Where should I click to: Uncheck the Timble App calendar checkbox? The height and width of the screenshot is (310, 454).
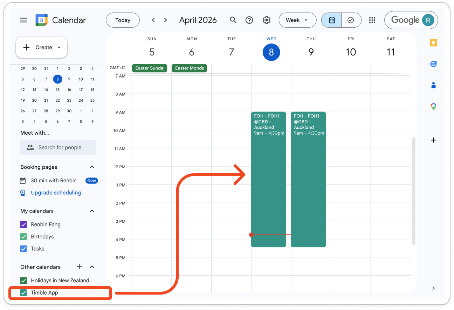coord(23,293)
